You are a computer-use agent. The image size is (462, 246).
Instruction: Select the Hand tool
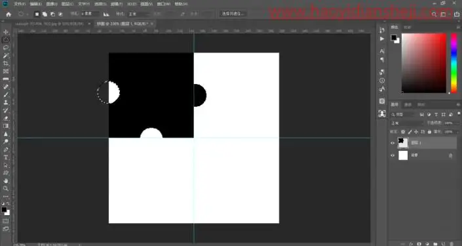6,181
